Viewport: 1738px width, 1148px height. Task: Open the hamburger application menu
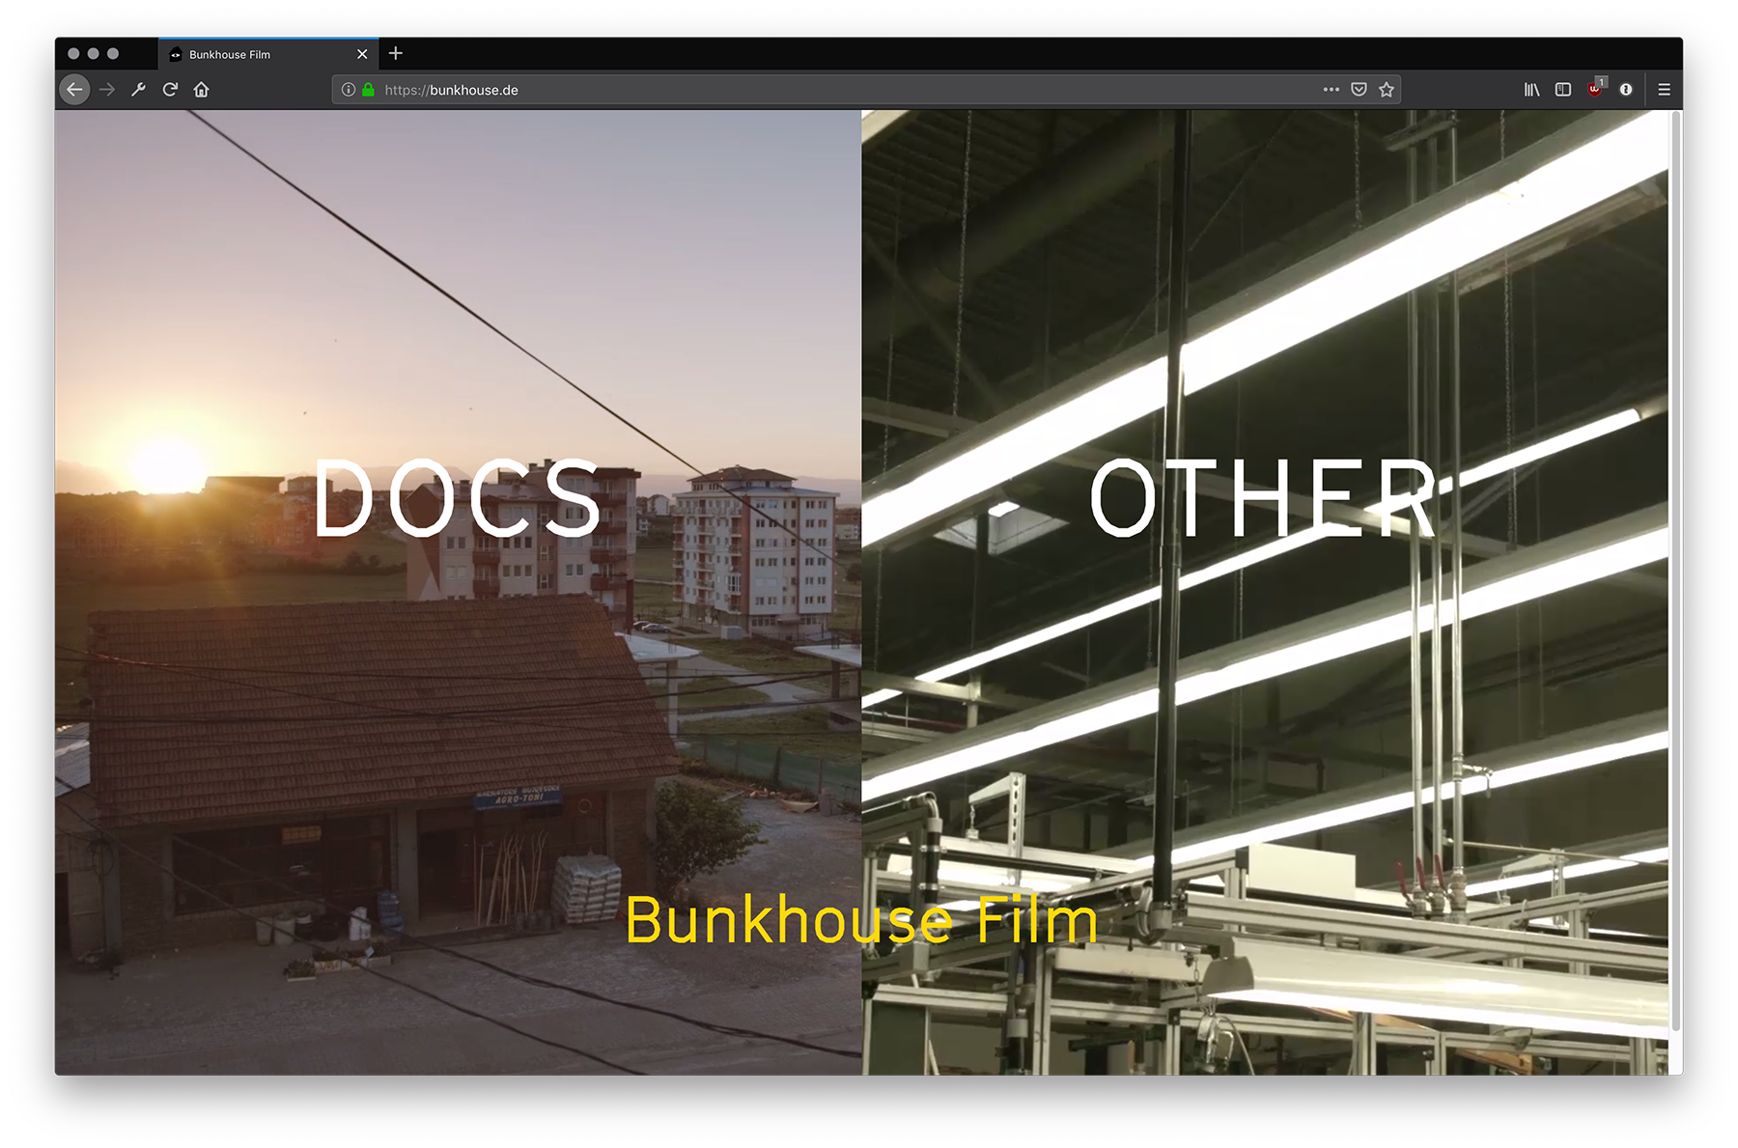[1664, 90]
